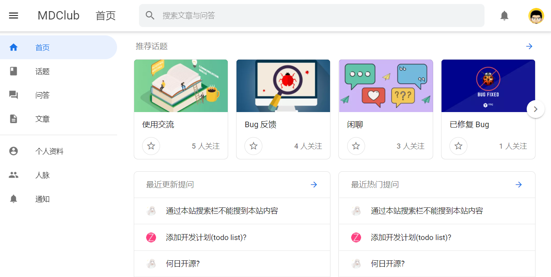
Task: Click the 1 人关注 follower count
Action: tap(513, 146)
